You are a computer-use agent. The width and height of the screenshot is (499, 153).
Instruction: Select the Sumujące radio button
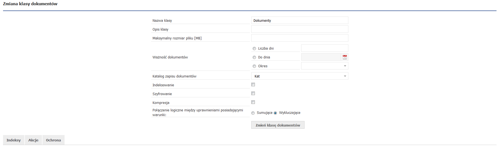[253, 113]
